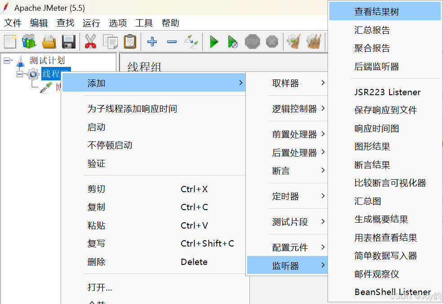
Task: Open the 选项 menu
Action: point(118,23)
